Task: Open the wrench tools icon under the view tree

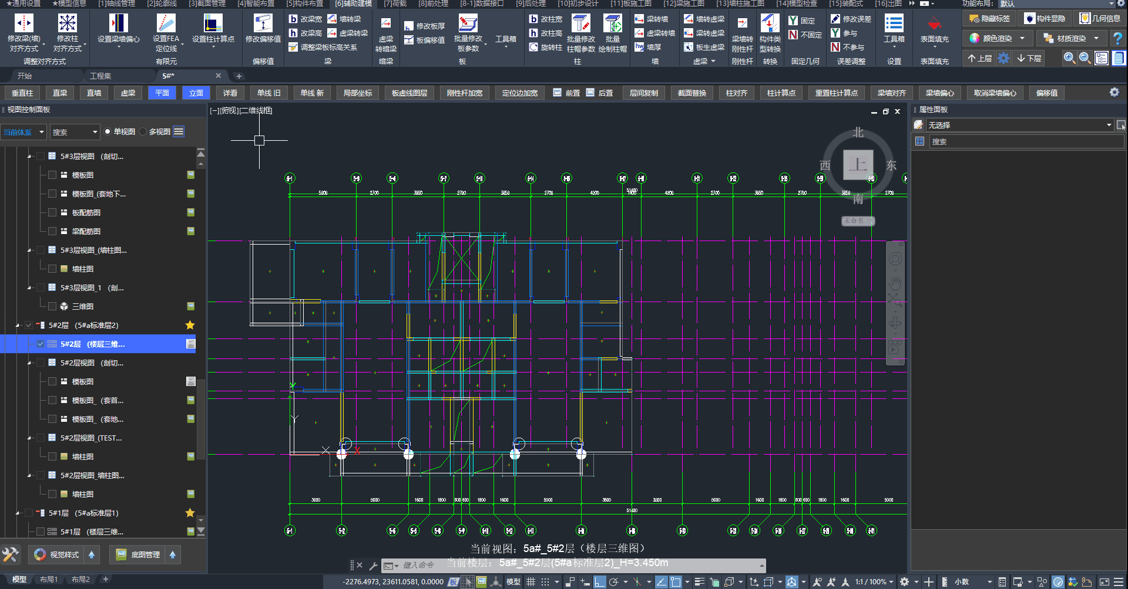Action: (11, 554)
